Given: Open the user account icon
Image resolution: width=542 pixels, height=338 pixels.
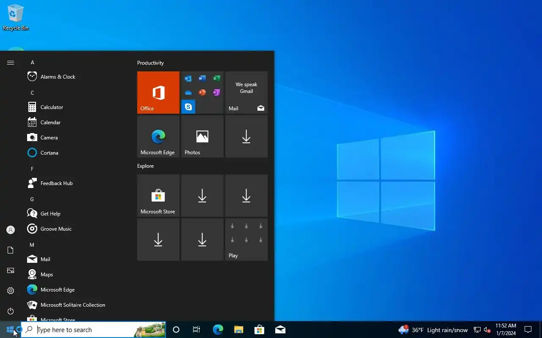Looking at the screenshot, I should click(x=11, y=230).
